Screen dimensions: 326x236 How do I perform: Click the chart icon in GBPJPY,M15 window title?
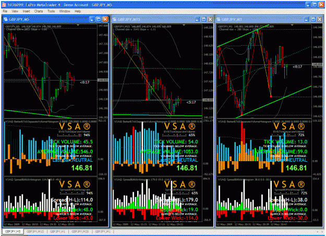click(114, 19)
